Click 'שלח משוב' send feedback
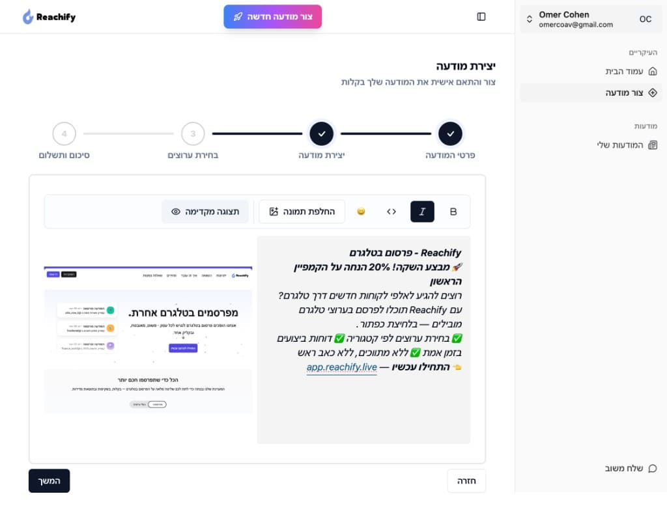Viewport: 667px width, 526px height. pyautogui.click(x=623, y=468)
